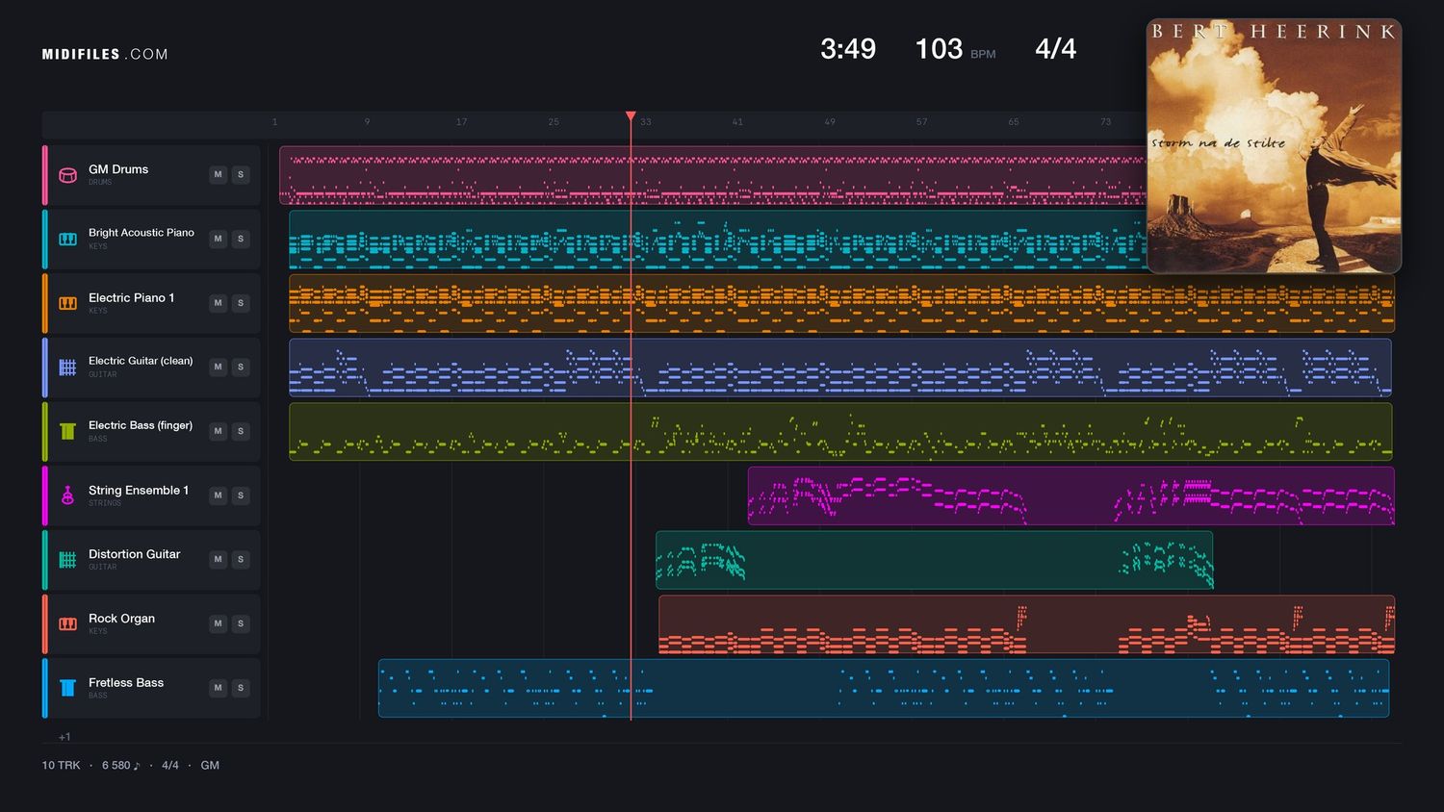Click the Electric Bass (finger) bass icon
This screenshot has height=812, width=1444.
click(67, 431)
